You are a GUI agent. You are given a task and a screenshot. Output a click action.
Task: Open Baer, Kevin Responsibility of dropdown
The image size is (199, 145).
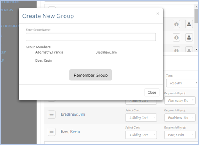180,135
